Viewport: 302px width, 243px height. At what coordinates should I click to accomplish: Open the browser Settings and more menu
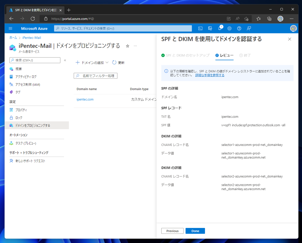pyautogui.click(x=291, y=19)
